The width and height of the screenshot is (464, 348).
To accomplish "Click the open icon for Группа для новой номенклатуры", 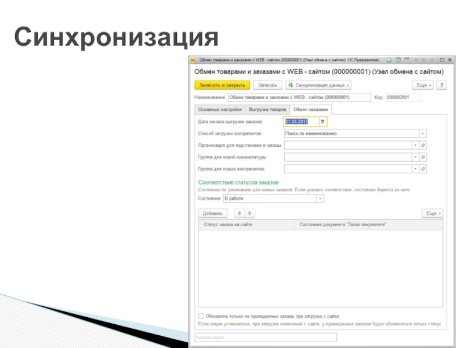I will click(423, 157).
